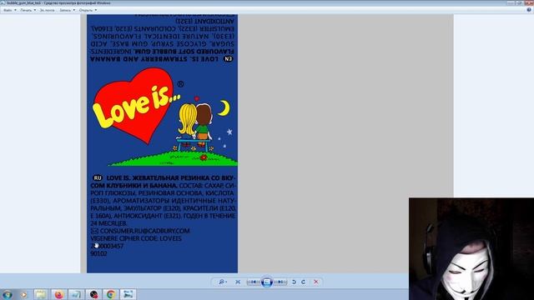Open the Запись dropdown menu
The image size is (534, 300).
[x=67, y=10]
